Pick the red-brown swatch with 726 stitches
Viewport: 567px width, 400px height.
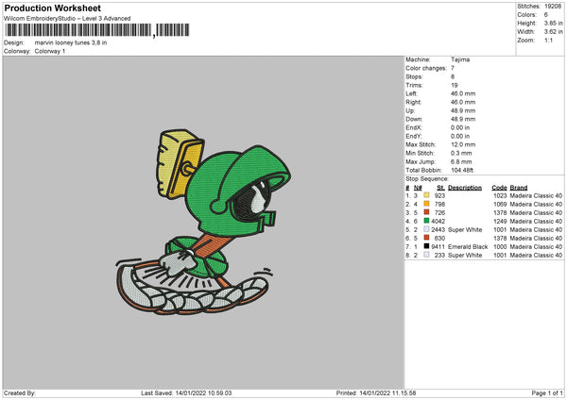coord(426,212)
